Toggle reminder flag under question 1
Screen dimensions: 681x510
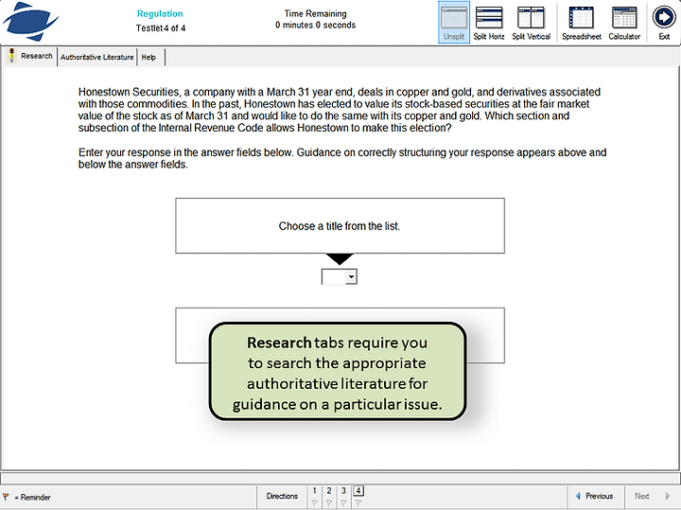tap(314, 503)
